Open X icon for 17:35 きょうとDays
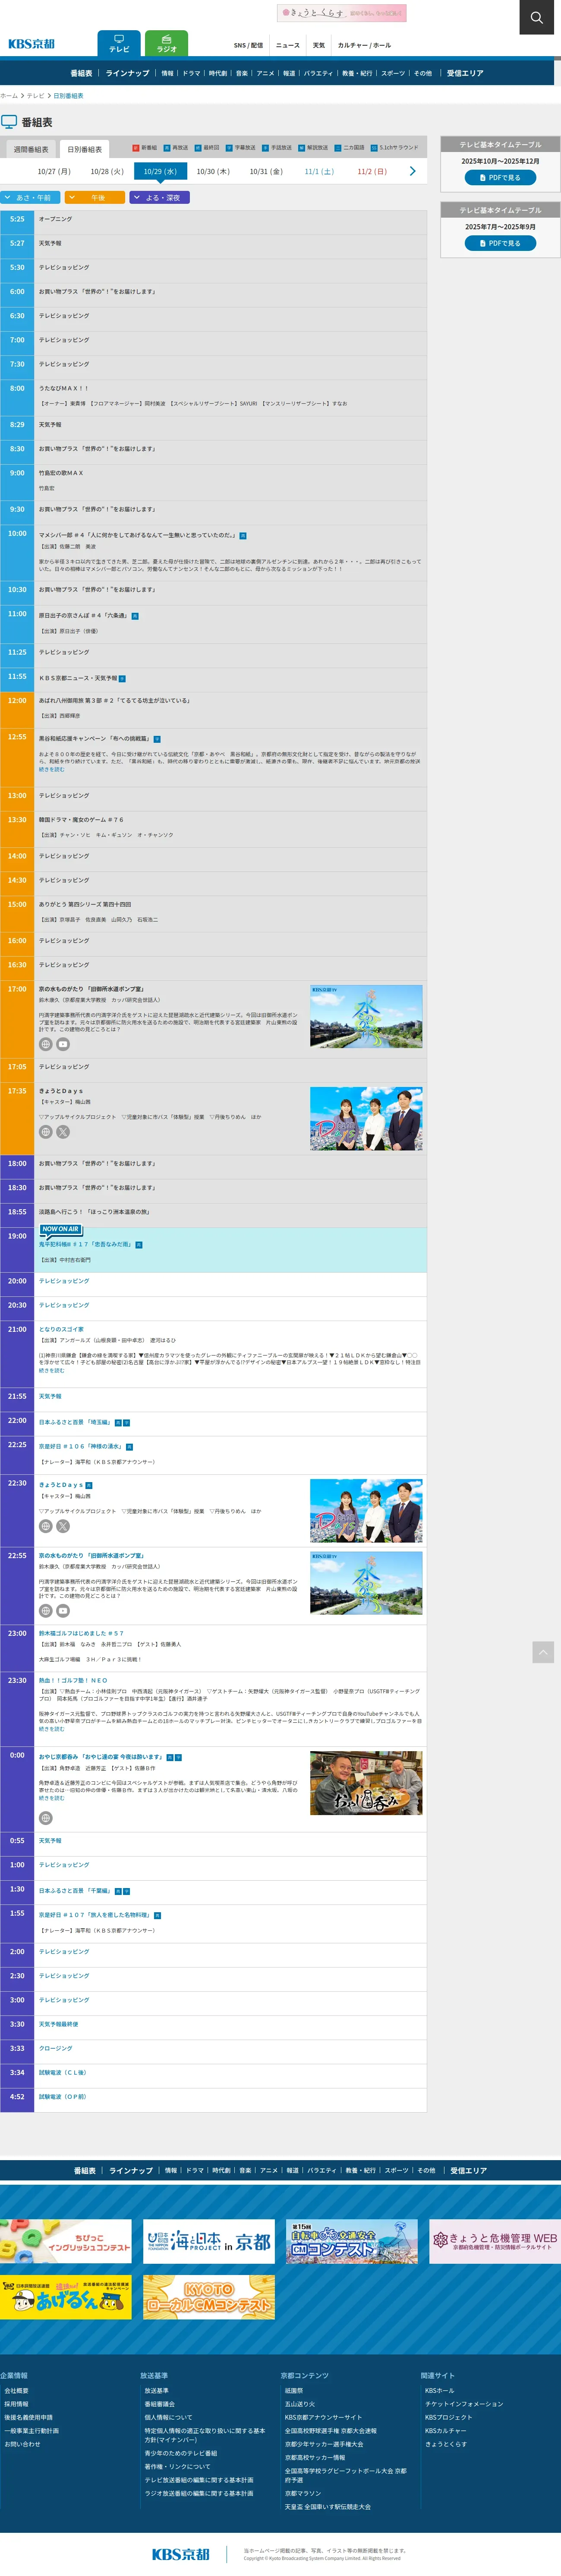This screenshot has width=561, height=2576. click(x=63, y=1132)
